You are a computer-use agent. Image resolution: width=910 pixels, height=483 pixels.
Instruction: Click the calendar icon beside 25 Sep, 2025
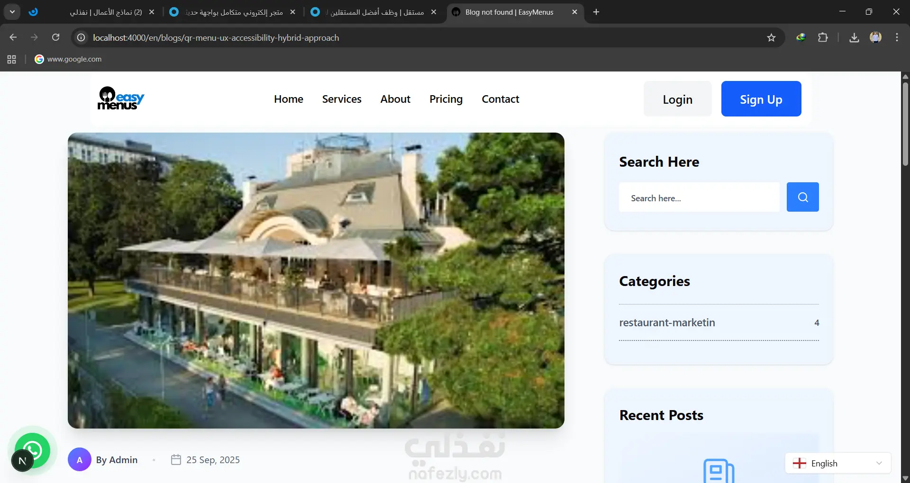click(x=176, y=460)
